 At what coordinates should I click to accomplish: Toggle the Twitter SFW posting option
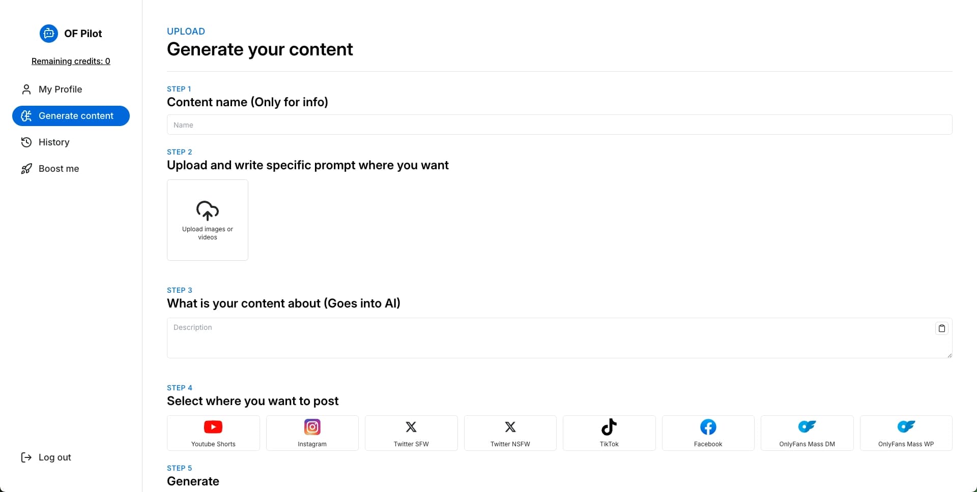tap(411, 433)
